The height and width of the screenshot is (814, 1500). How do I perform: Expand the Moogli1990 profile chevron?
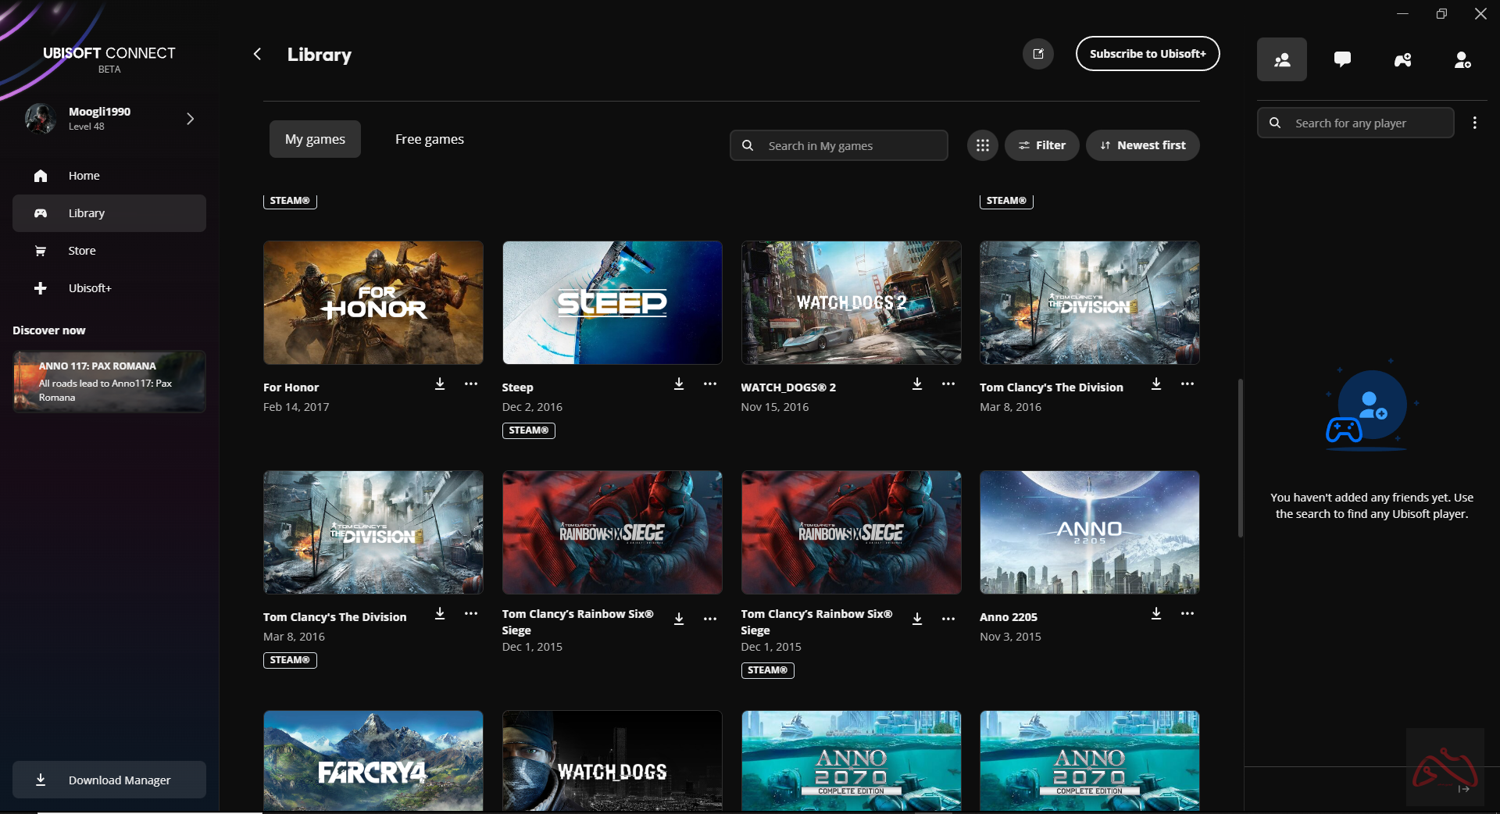(190, 119)
